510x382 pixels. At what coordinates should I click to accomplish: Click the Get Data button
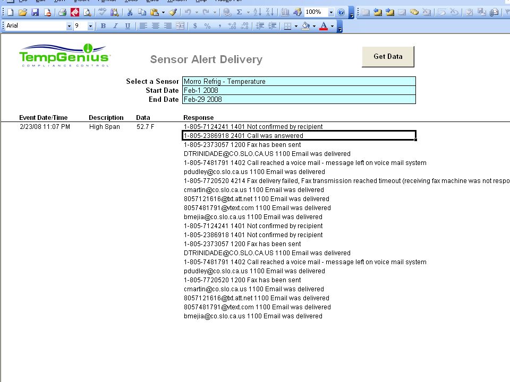pos(388,57)
